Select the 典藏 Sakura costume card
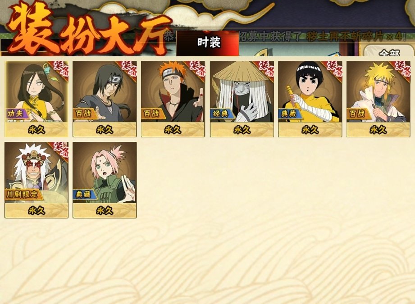 (105, 180)
